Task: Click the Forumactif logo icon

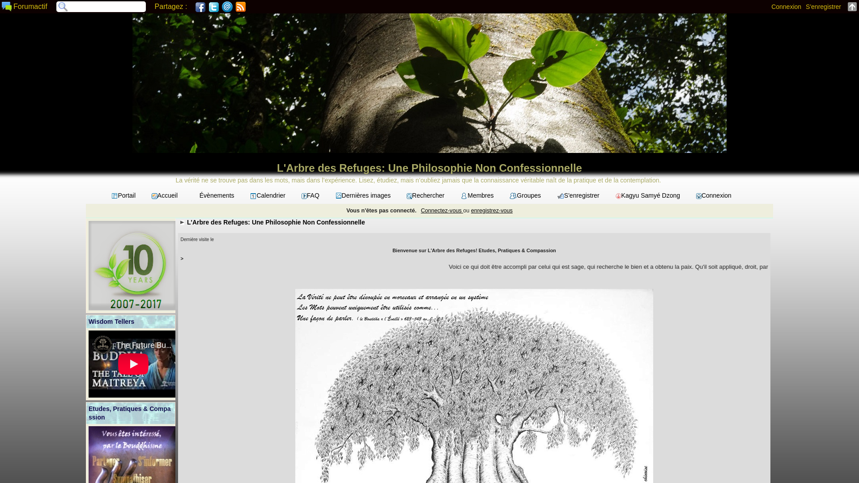Action: (x=7, y=7)
